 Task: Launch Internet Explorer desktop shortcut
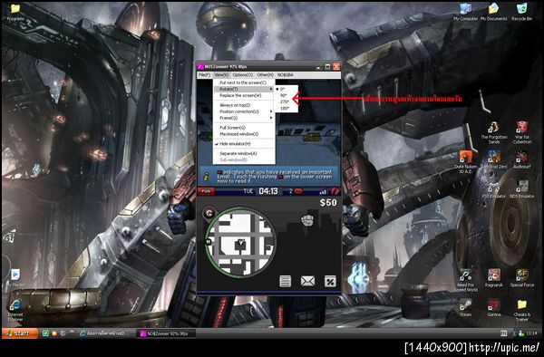tap(15, 310)
